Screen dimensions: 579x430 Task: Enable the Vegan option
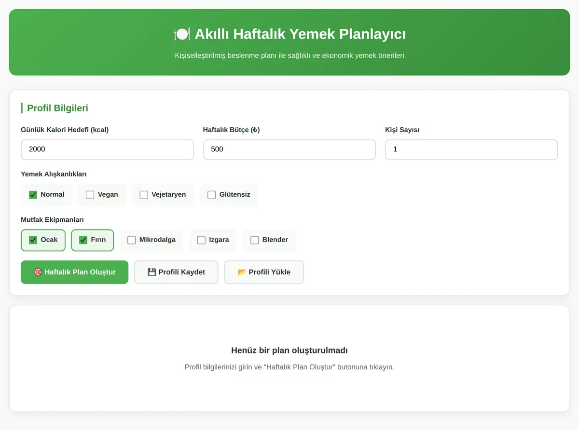(x=90, y=195)
